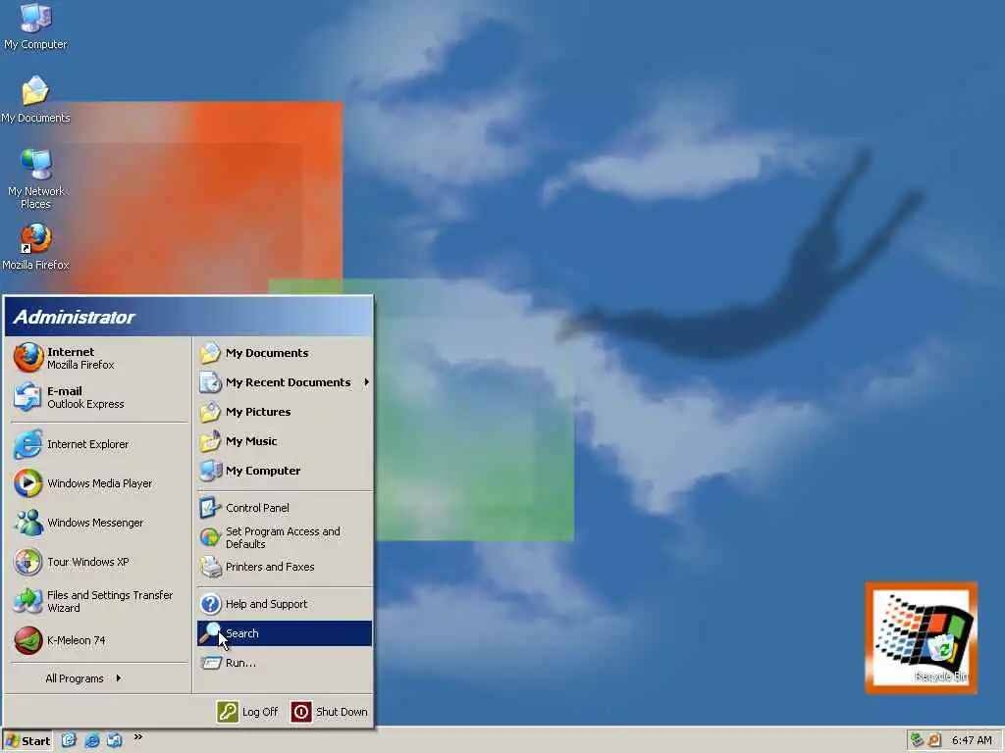The image size is (1005, 753).
Task: Open Control Panel
Action: (x=285, y=508)
